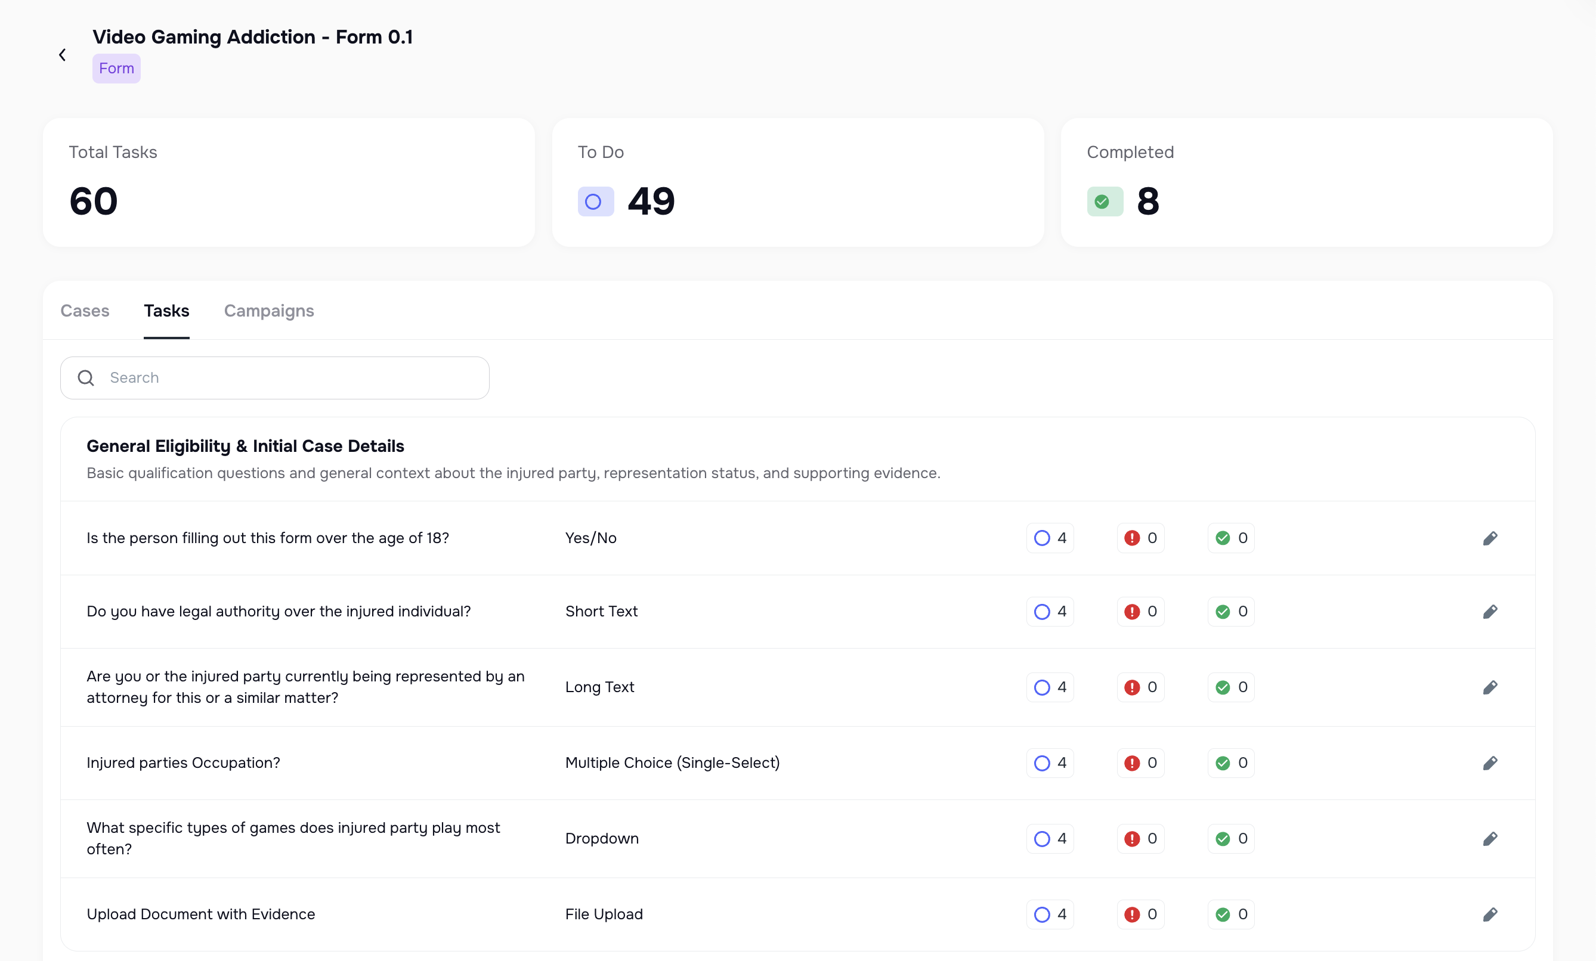
Task: Click the To Do status circle icon
Action: (x=595, y=201)
